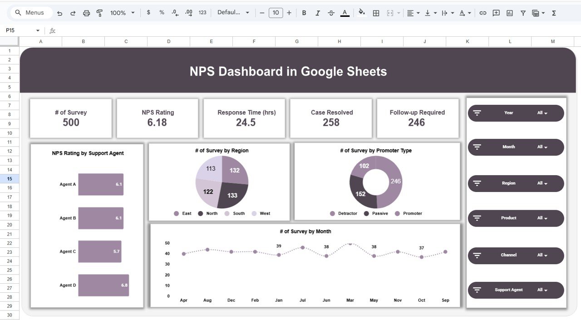Apply bold formatting from the toolbar

coord(304,13)
